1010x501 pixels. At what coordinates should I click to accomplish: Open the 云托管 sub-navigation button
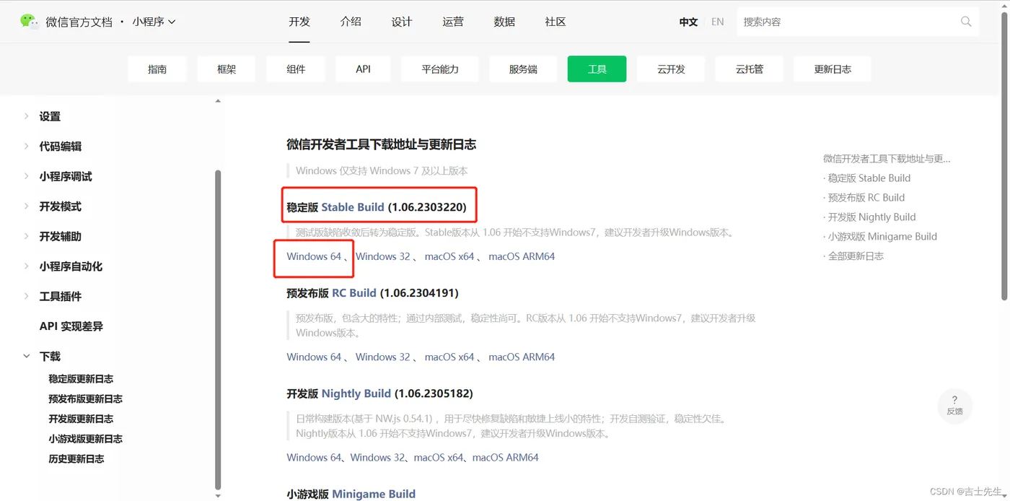pyautogui.click(x=749, y=69)
